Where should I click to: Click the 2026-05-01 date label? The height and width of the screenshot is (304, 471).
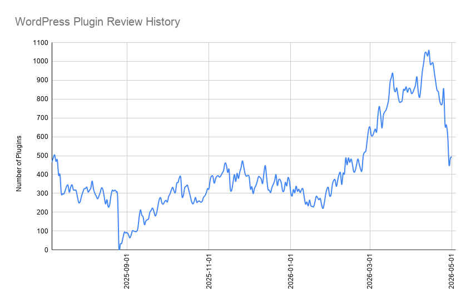point(452,271)
